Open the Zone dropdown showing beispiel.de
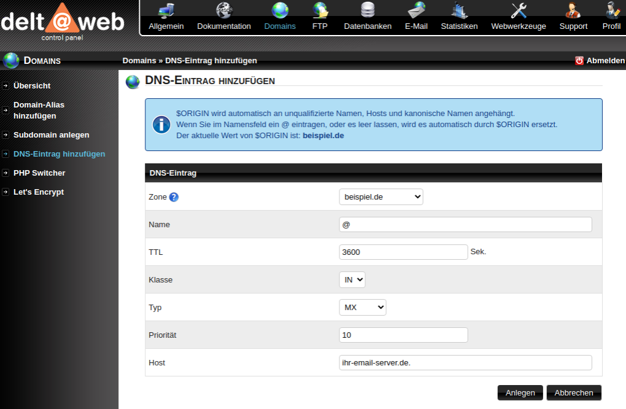This screenshot has height=409, width=626. 381,197
